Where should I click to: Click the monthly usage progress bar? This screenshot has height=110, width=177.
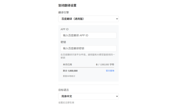point(88,67)
